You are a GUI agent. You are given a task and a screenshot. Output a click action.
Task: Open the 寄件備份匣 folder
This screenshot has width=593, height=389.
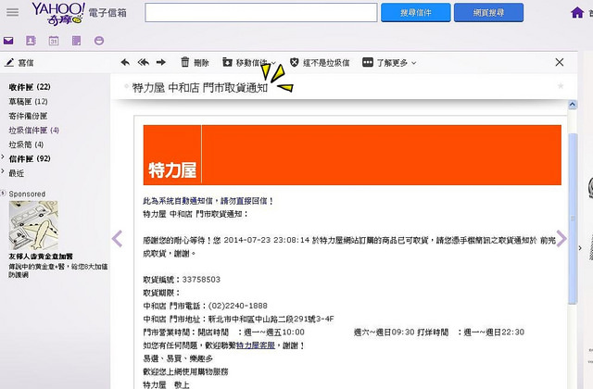coord(28,116)
